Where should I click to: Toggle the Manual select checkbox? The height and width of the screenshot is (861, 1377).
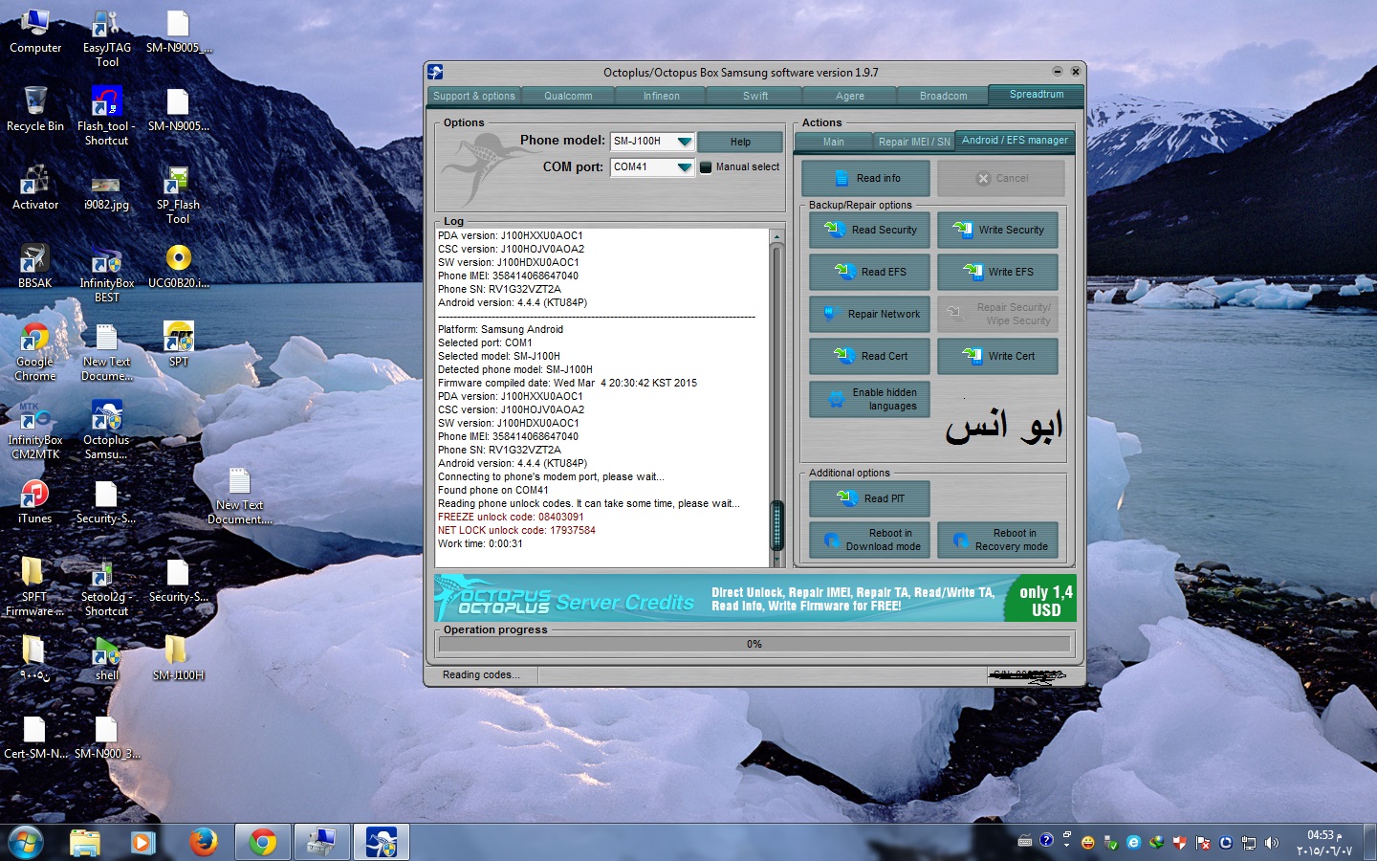(x=706, y=167)
